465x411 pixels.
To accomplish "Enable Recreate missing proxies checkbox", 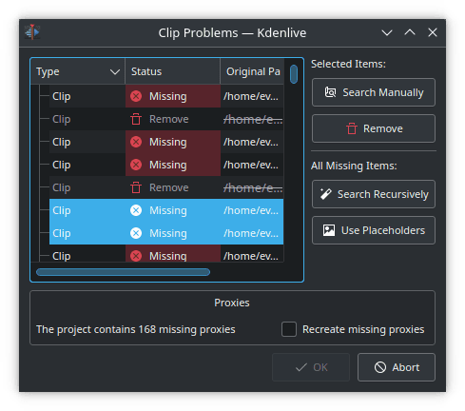I will coord(289,329).
